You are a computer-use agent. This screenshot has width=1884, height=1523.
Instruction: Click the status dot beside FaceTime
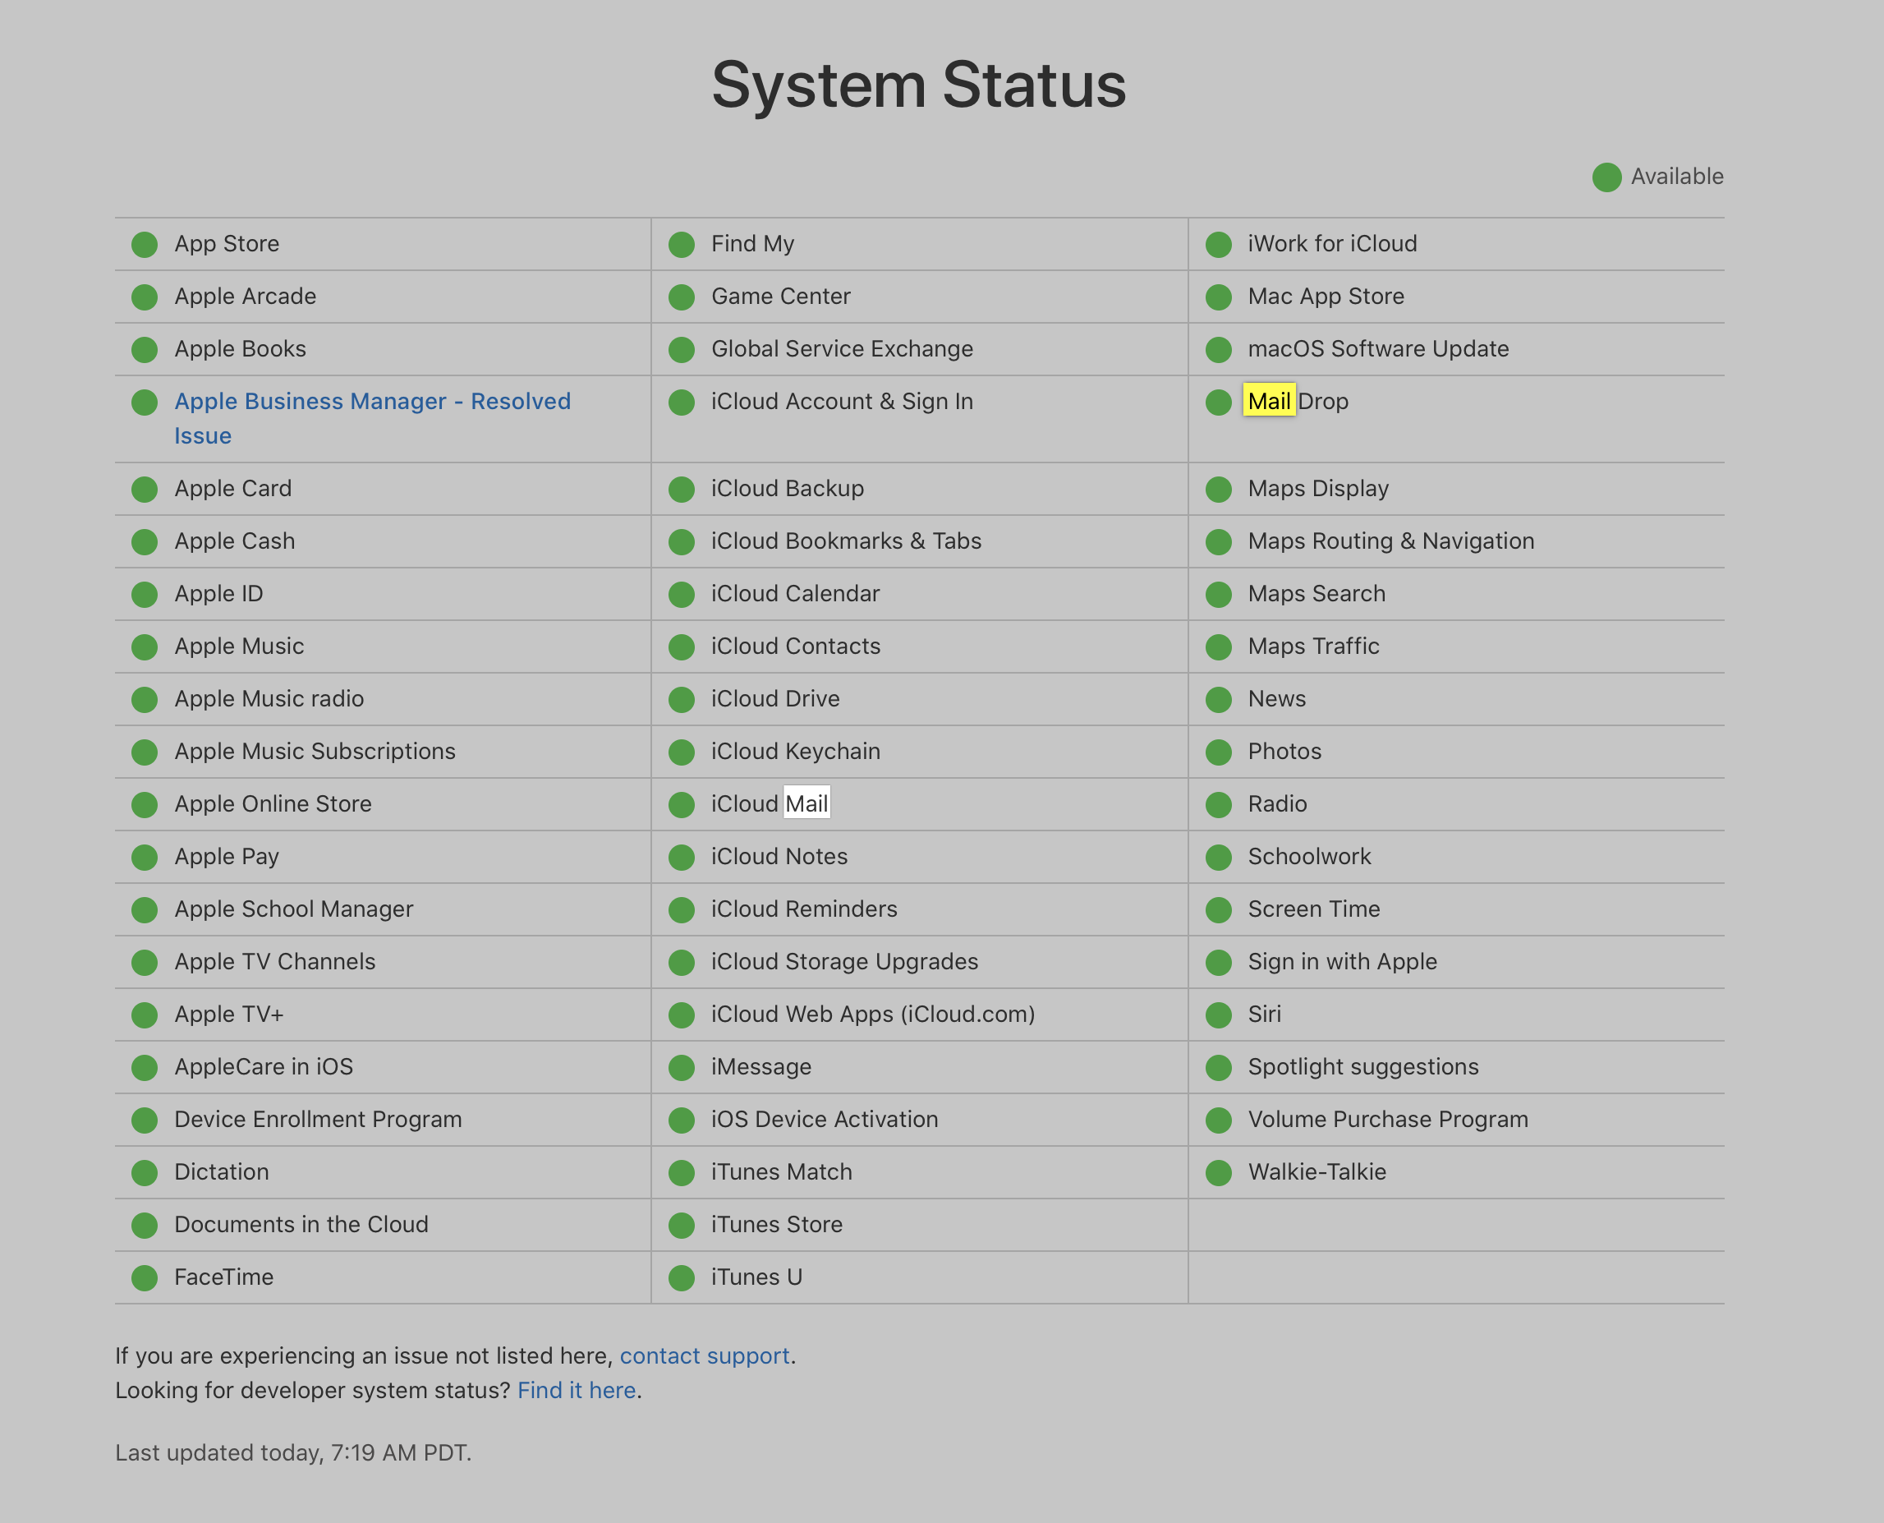click(145, 1278)
